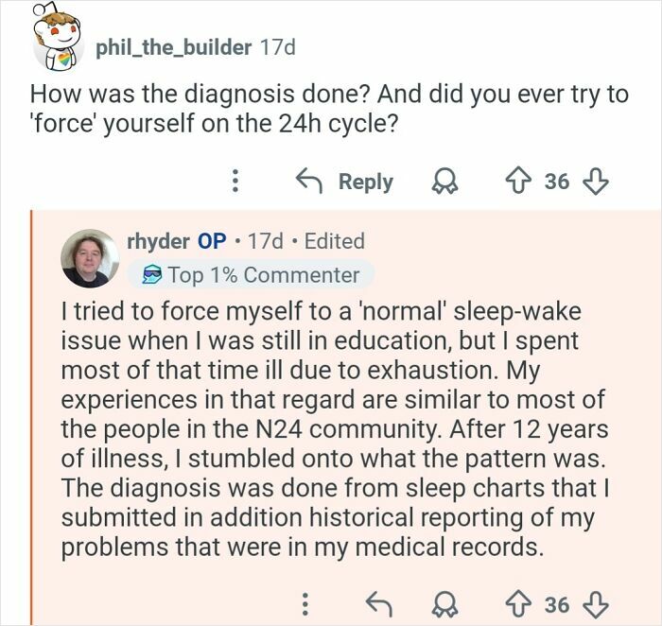Open the three-dot options under rhyder's reply
662x626 pixels.
tap(305, 602)
